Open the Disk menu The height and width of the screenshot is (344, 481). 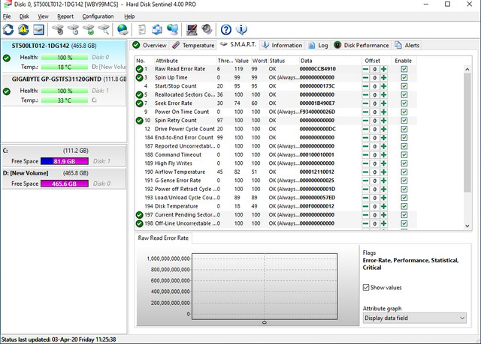pyautogui.click(x=24, y=16)
